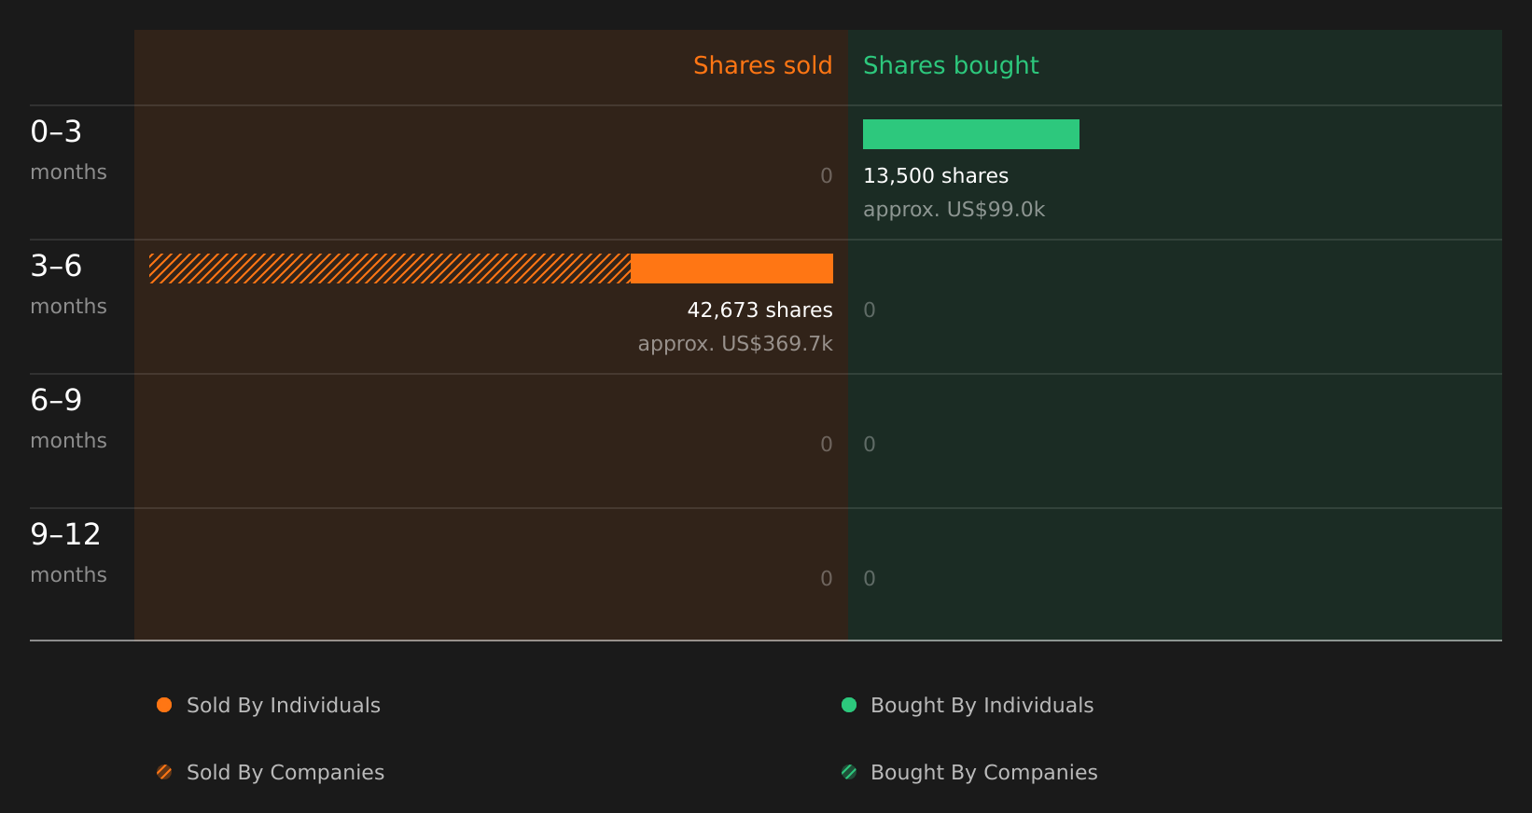This screenshot has width=1532, height=813.
Task: Click the bought zero value in 9–12 months row
Action: [x=870, y=579]
